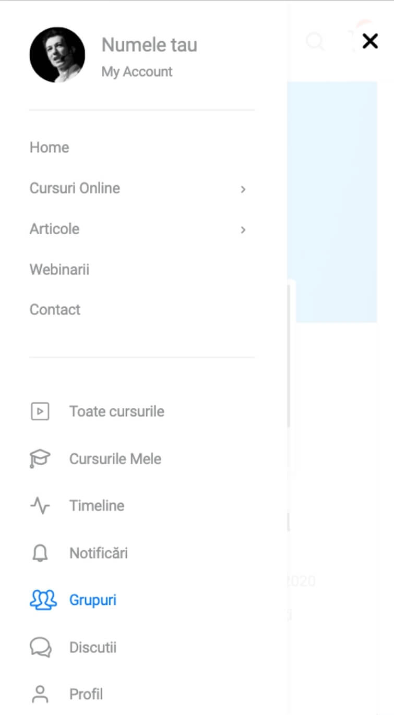Select the Cursurile Mele graduation cap icon
The width and height of the screenshot is (394, 715).
pyautogui.click(x=40, y=458)
